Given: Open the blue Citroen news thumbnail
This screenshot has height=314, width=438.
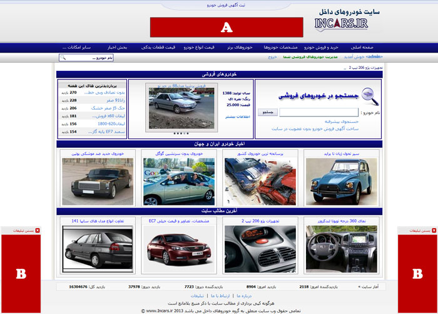Looking at the screenshot, I should (342, 182).
